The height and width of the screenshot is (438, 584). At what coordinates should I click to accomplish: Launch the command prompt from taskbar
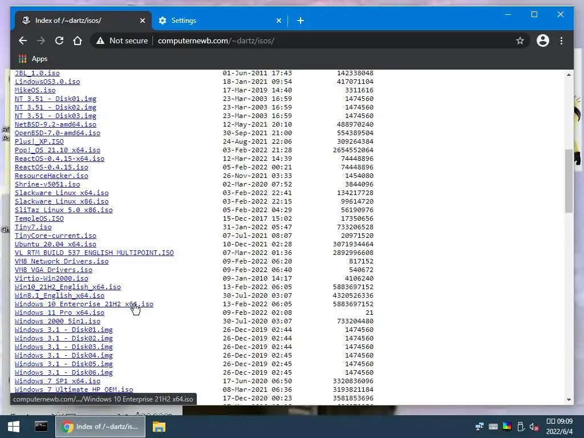click(41, 427)
